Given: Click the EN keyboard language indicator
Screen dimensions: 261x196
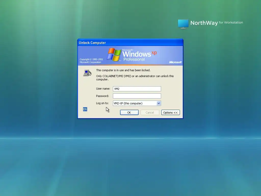Looking at the screenshot, I should click(x=85, y=109).
